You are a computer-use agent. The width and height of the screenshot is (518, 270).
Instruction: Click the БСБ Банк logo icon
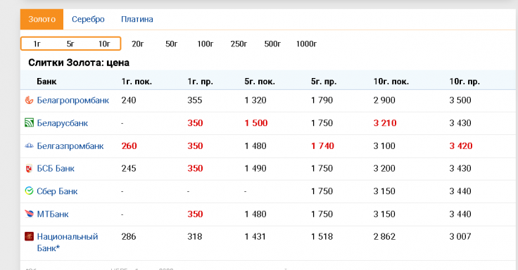[29, 168]
